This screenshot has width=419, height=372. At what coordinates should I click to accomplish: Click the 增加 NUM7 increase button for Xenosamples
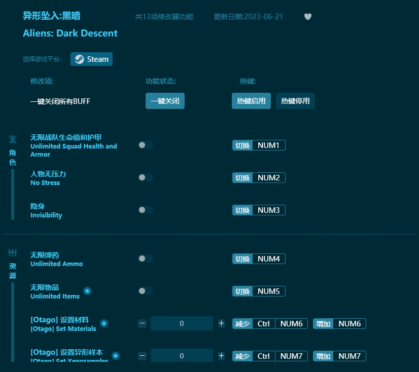pos(339,356)
